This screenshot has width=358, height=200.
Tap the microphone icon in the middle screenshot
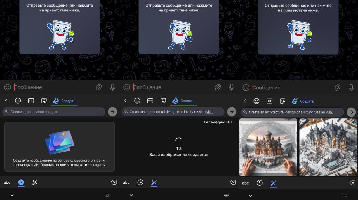point(232,87)
